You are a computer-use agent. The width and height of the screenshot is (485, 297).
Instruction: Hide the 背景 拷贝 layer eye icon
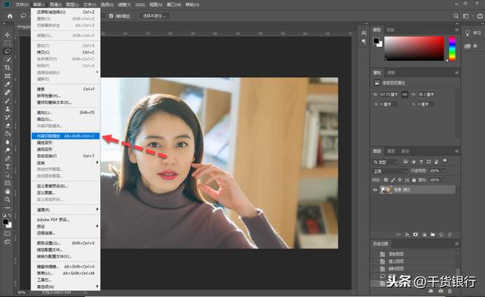click(375, 190)
